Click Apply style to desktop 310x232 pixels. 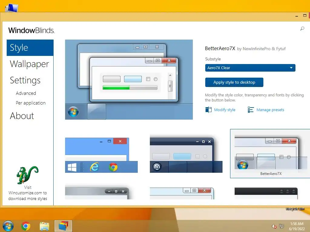click(x=234, y=82)
